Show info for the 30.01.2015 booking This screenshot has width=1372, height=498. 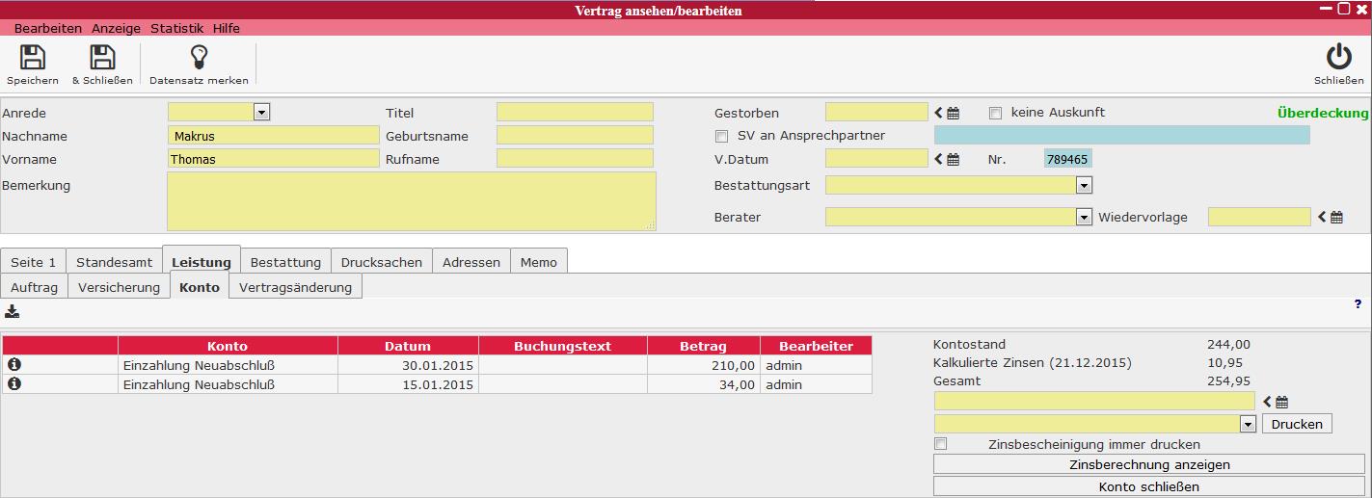coord(14,365)
